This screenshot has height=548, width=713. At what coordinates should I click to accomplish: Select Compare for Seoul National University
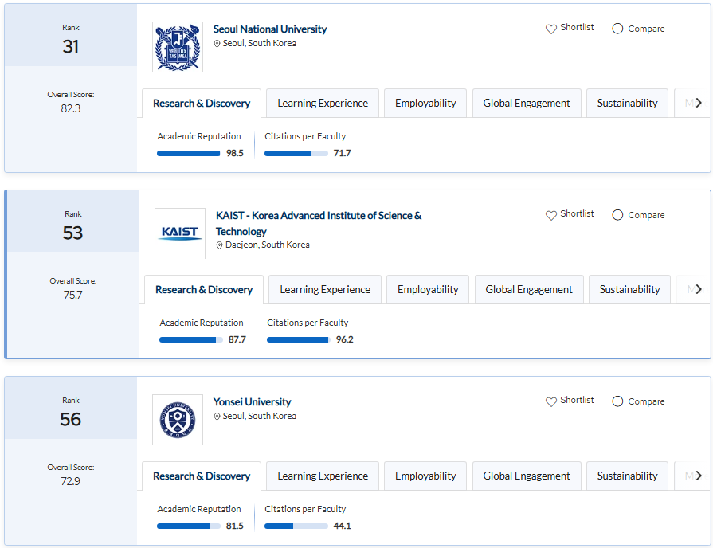[617, 29]
